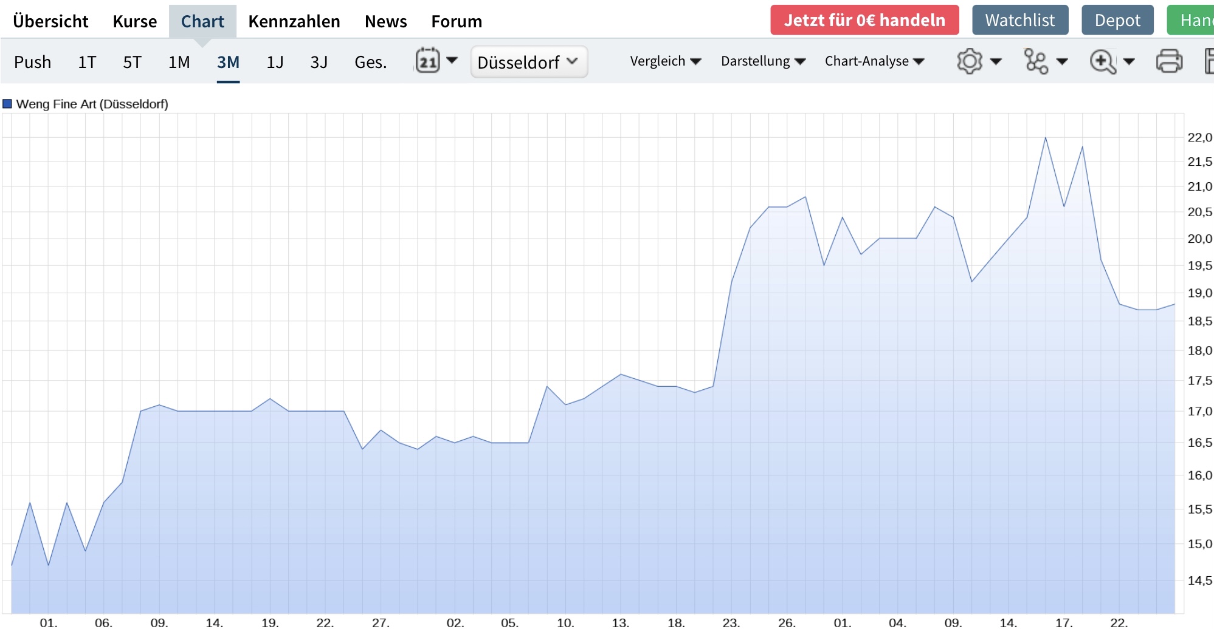
Task: Click the Weng Fine Art legend color square
Action: pyautogui.click(x=7, y=104)
